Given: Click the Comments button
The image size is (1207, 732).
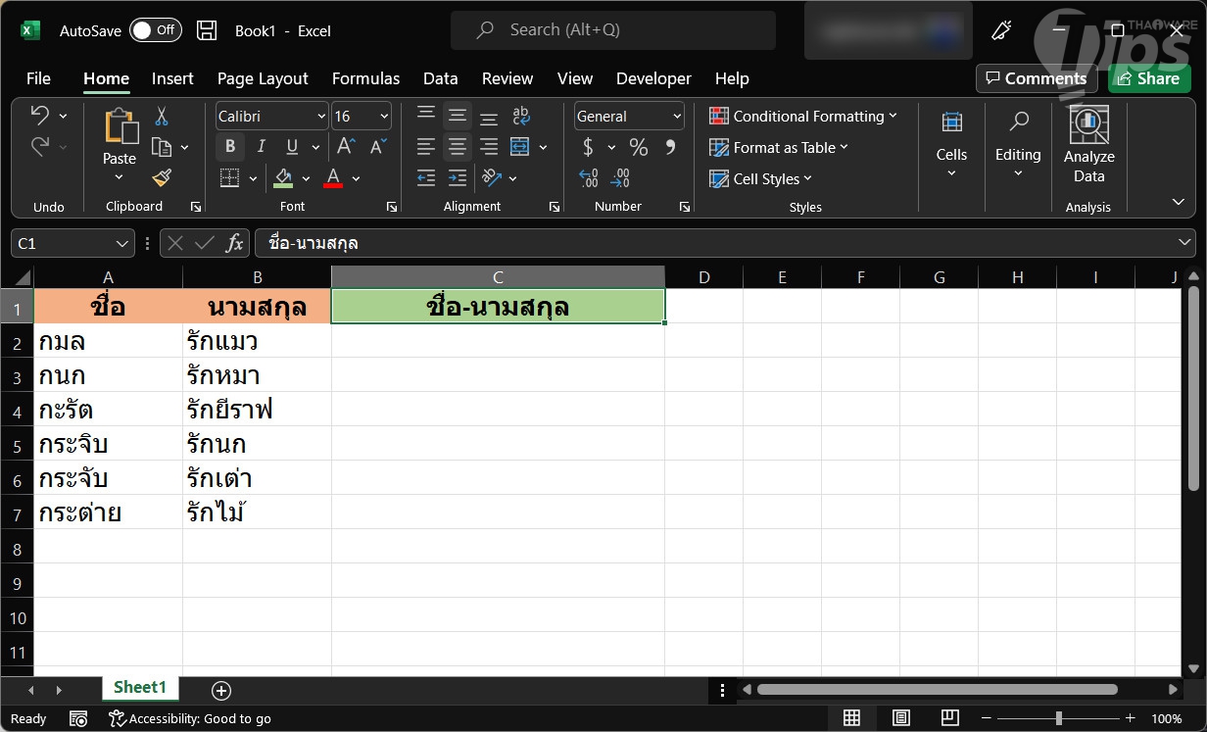Looking at the screenshot, I should pyautogui.click(x=1037, y=78).
